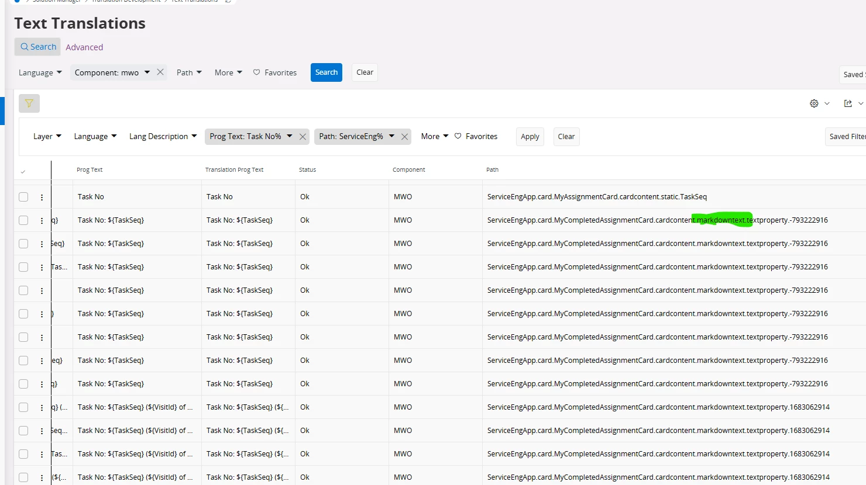Screen dimensions: 866x485
Task: Open the Layer filter dropdown
Action: coord(47,136)
